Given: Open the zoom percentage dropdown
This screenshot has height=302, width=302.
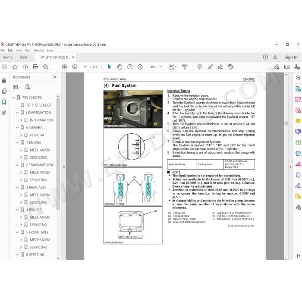Looking at the screenshot, I should pos(162,67).
